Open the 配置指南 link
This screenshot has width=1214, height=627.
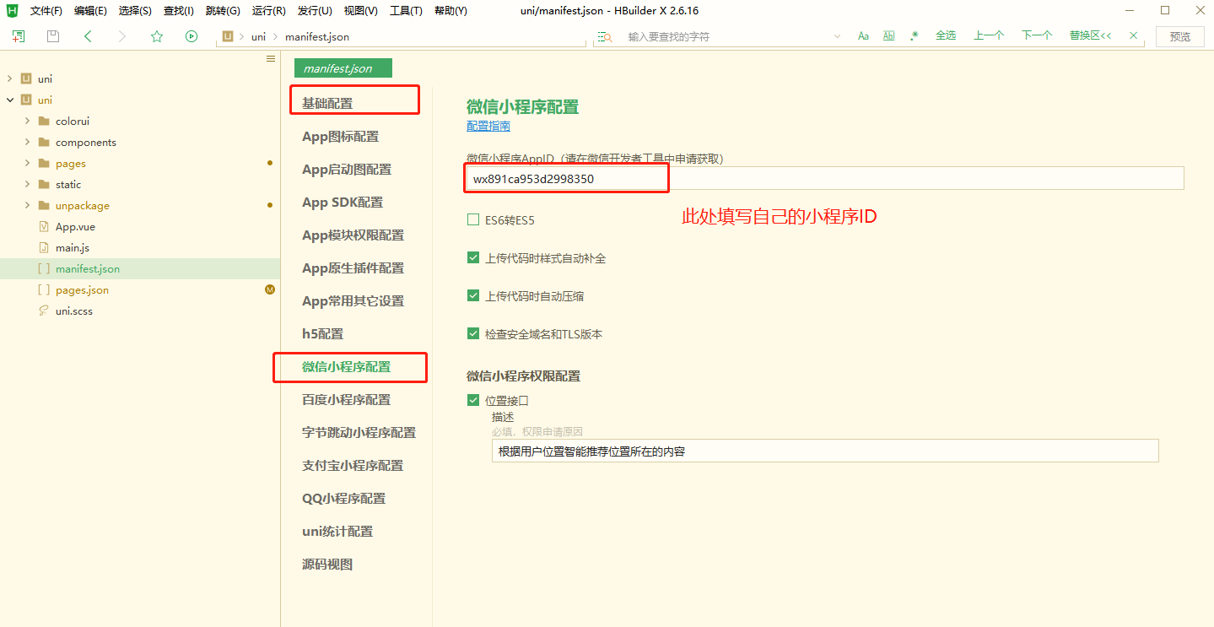(x=488, y=126)
